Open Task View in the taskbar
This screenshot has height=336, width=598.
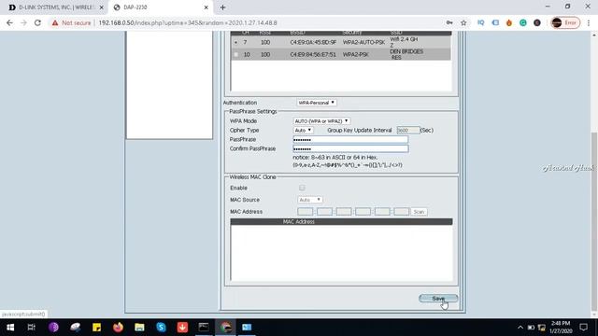point(32,328)
